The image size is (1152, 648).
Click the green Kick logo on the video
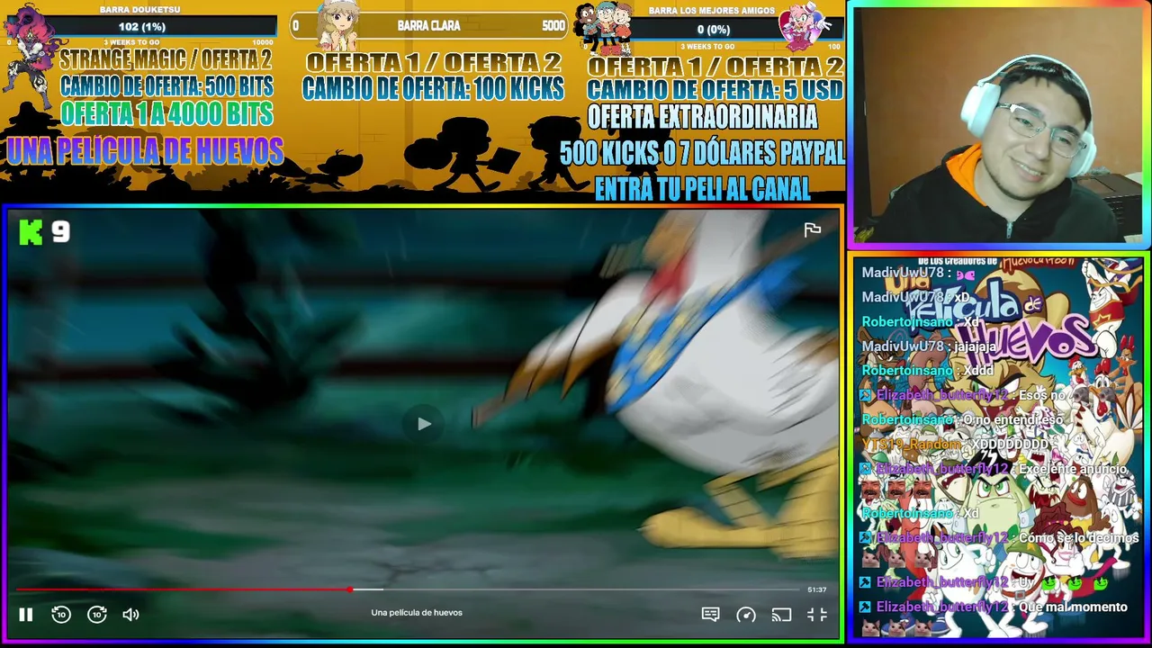tap(31, 232)
